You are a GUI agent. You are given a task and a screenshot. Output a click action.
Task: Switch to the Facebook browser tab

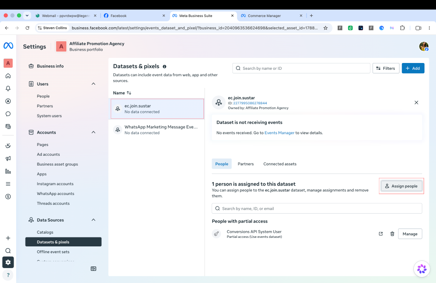(x=135, y=16)
